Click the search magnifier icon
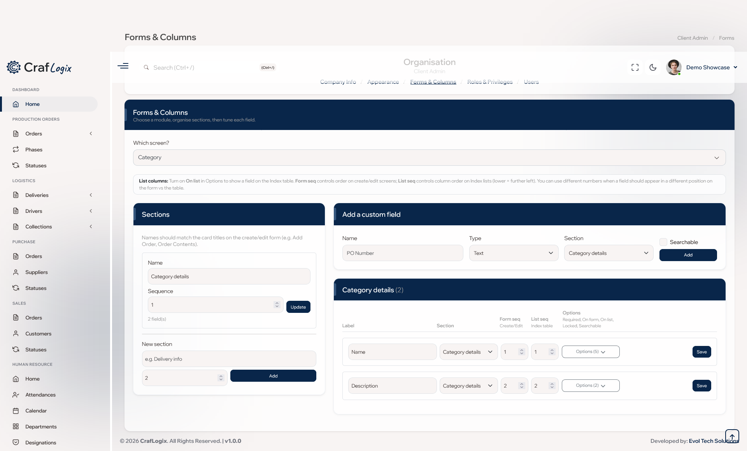 tap(146, 67)
